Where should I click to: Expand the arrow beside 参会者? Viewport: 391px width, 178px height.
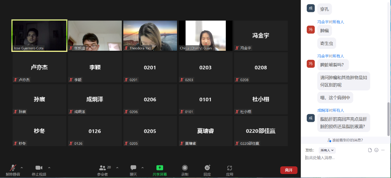coord(117,168)
